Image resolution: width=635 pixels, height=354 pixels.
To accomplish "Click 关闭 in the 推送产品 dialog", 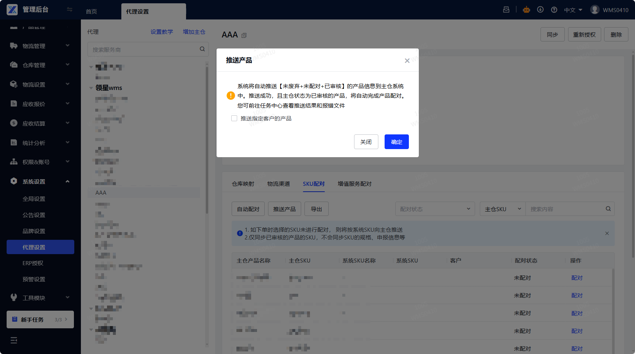I will [366, 142].
